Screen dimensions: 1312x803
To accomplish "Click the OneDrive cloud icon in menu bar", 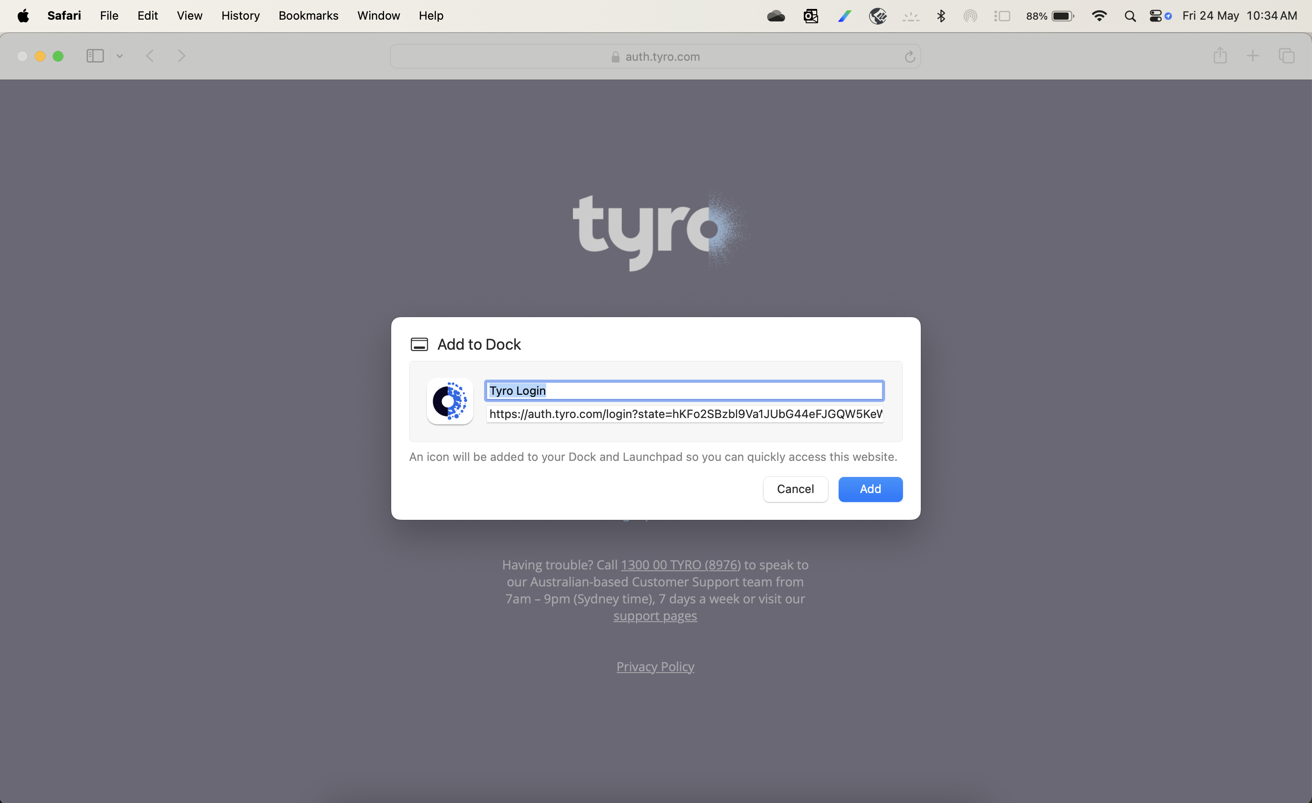I will (776, 16).
